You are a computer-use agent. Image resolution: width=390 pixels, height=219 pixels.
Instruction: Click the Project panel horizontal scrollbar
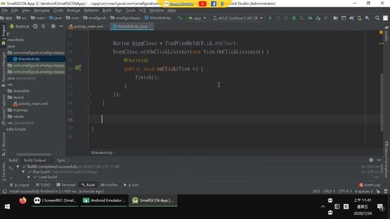tap(34, 155)
